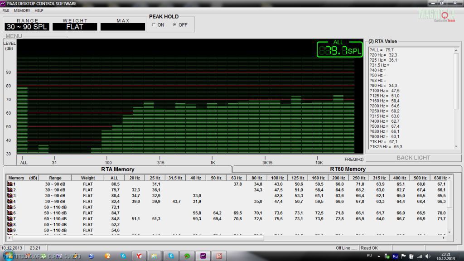
Task: Click the memory 4 row icon
Action: tap(10, 202)
